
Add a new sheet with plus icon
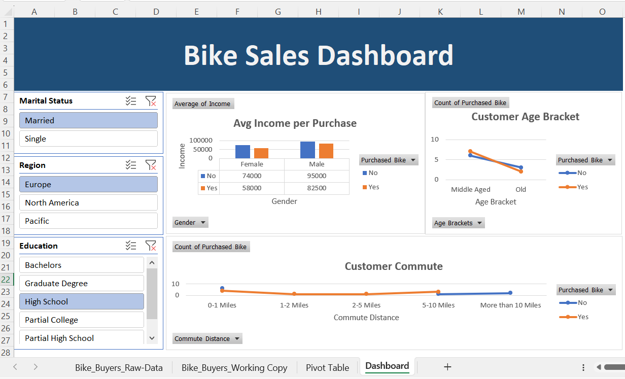(x=447, y=367)
